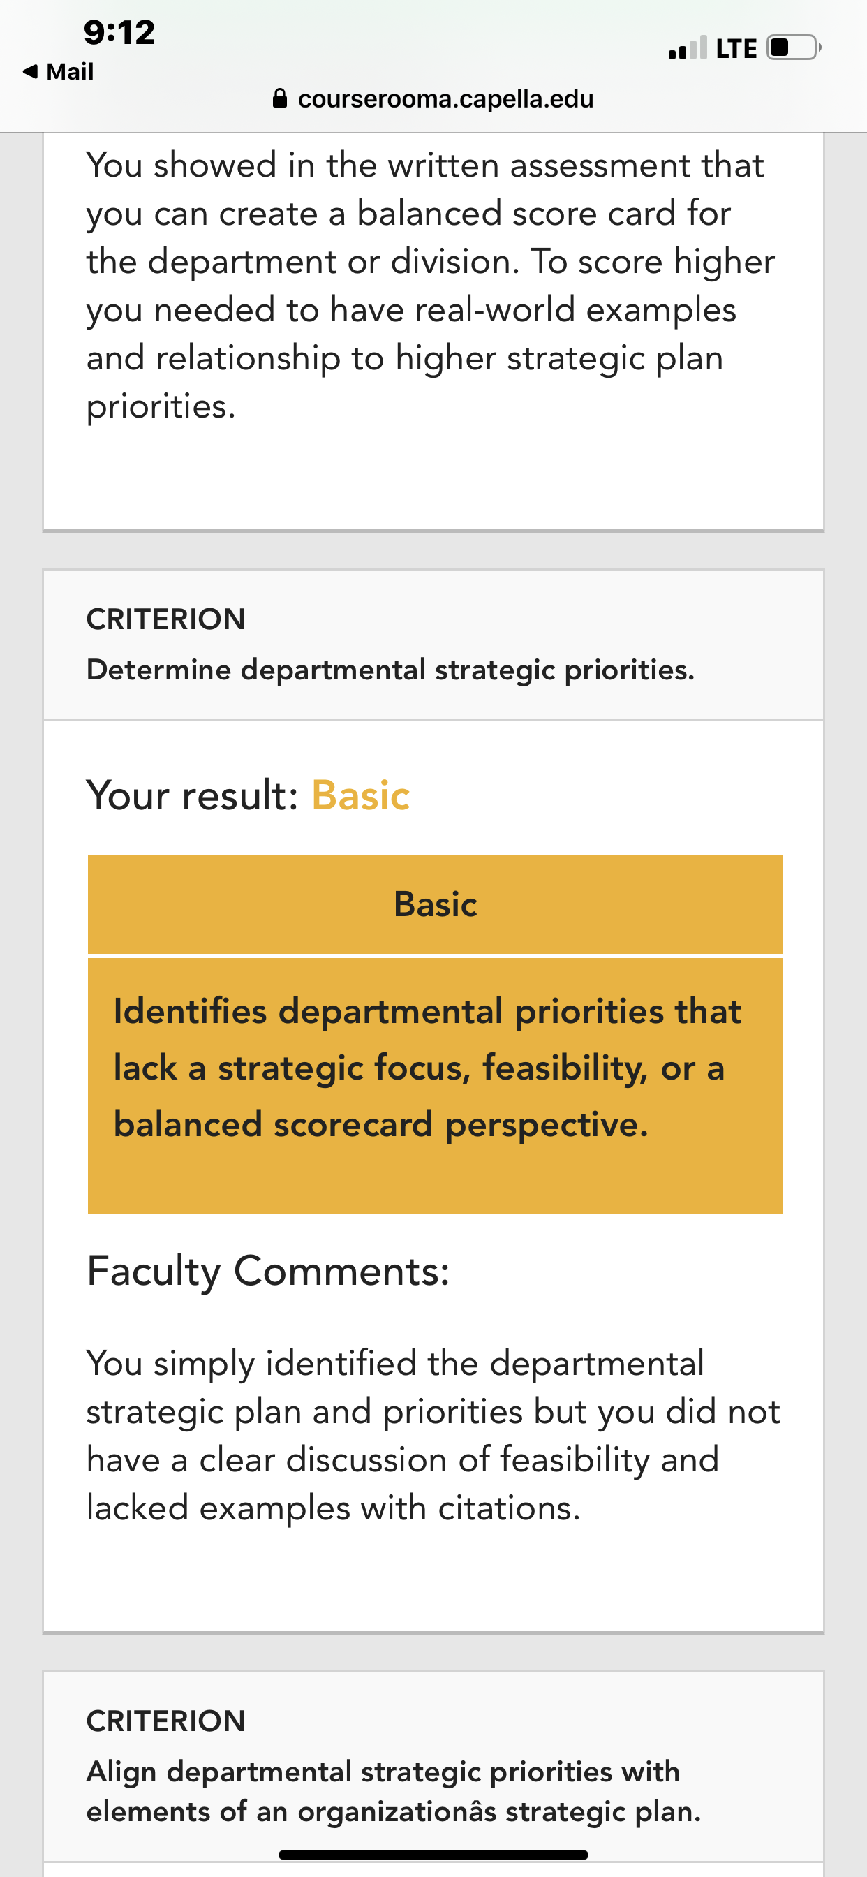
Task: Click the balanced score card feedback paragraph
Action: 431,286
